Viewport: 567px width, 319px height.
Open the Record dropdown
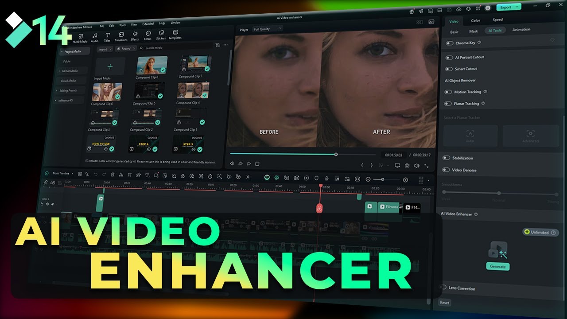click(x=126, y=49)
